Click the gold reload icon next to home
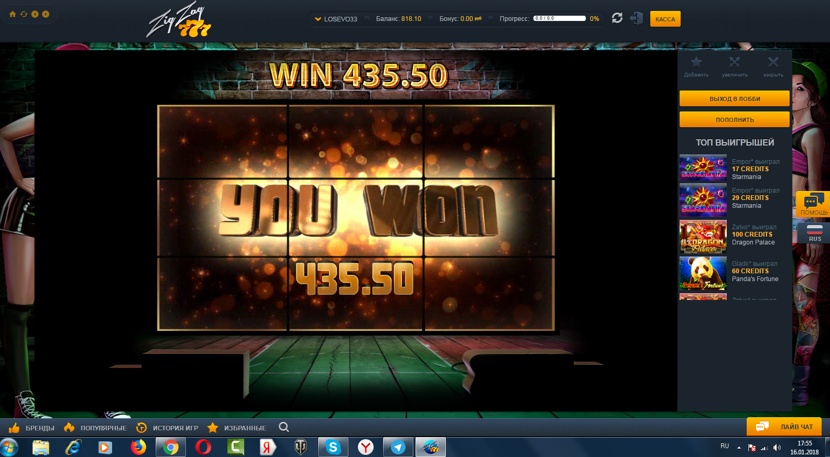Viewport: 830px width, 457px height. point(24,14)
